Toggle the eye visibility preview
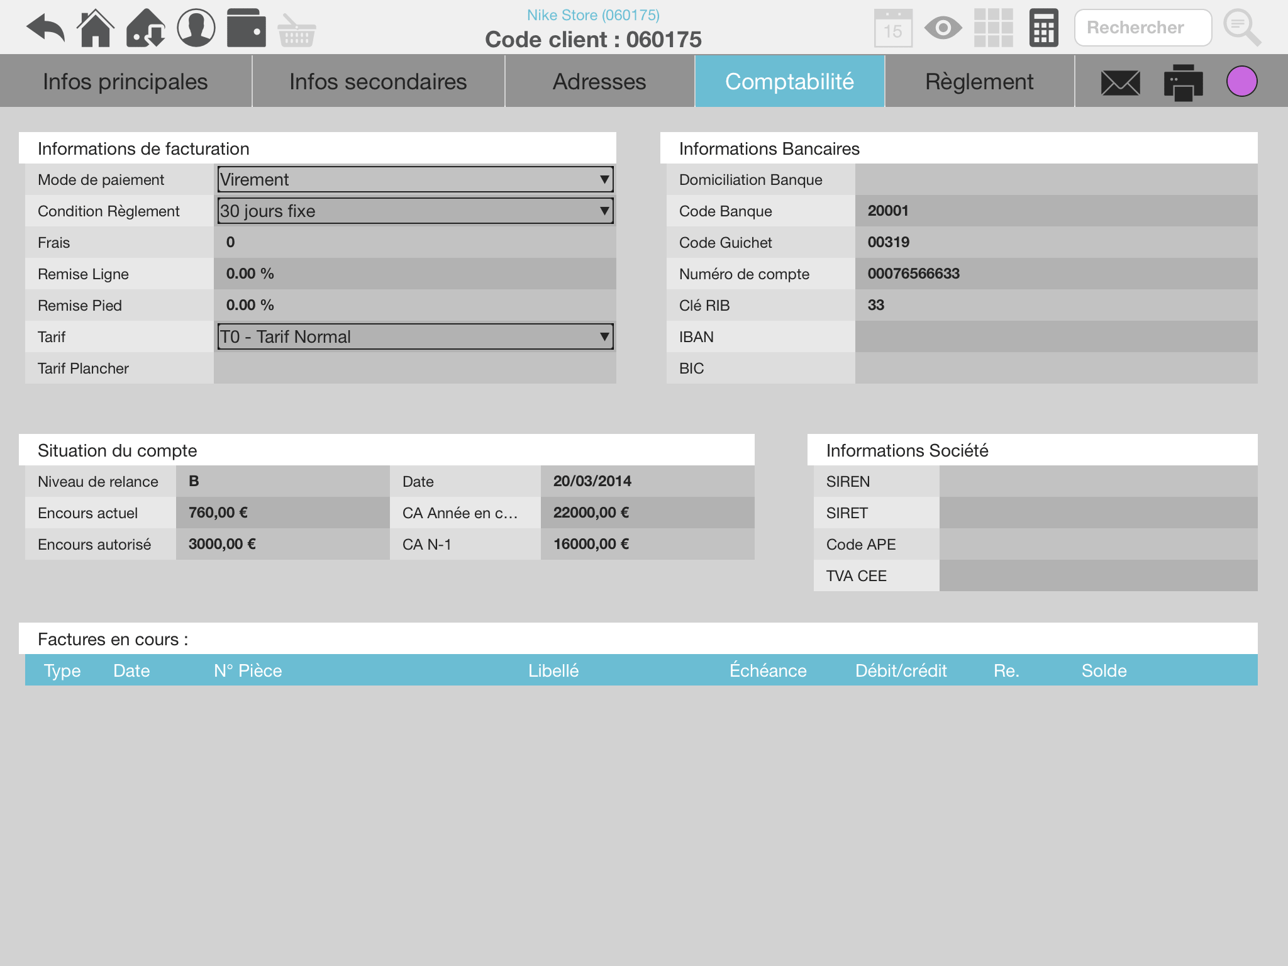The width and height of the screenshot is (1288, 966). [x=942, y=27]
